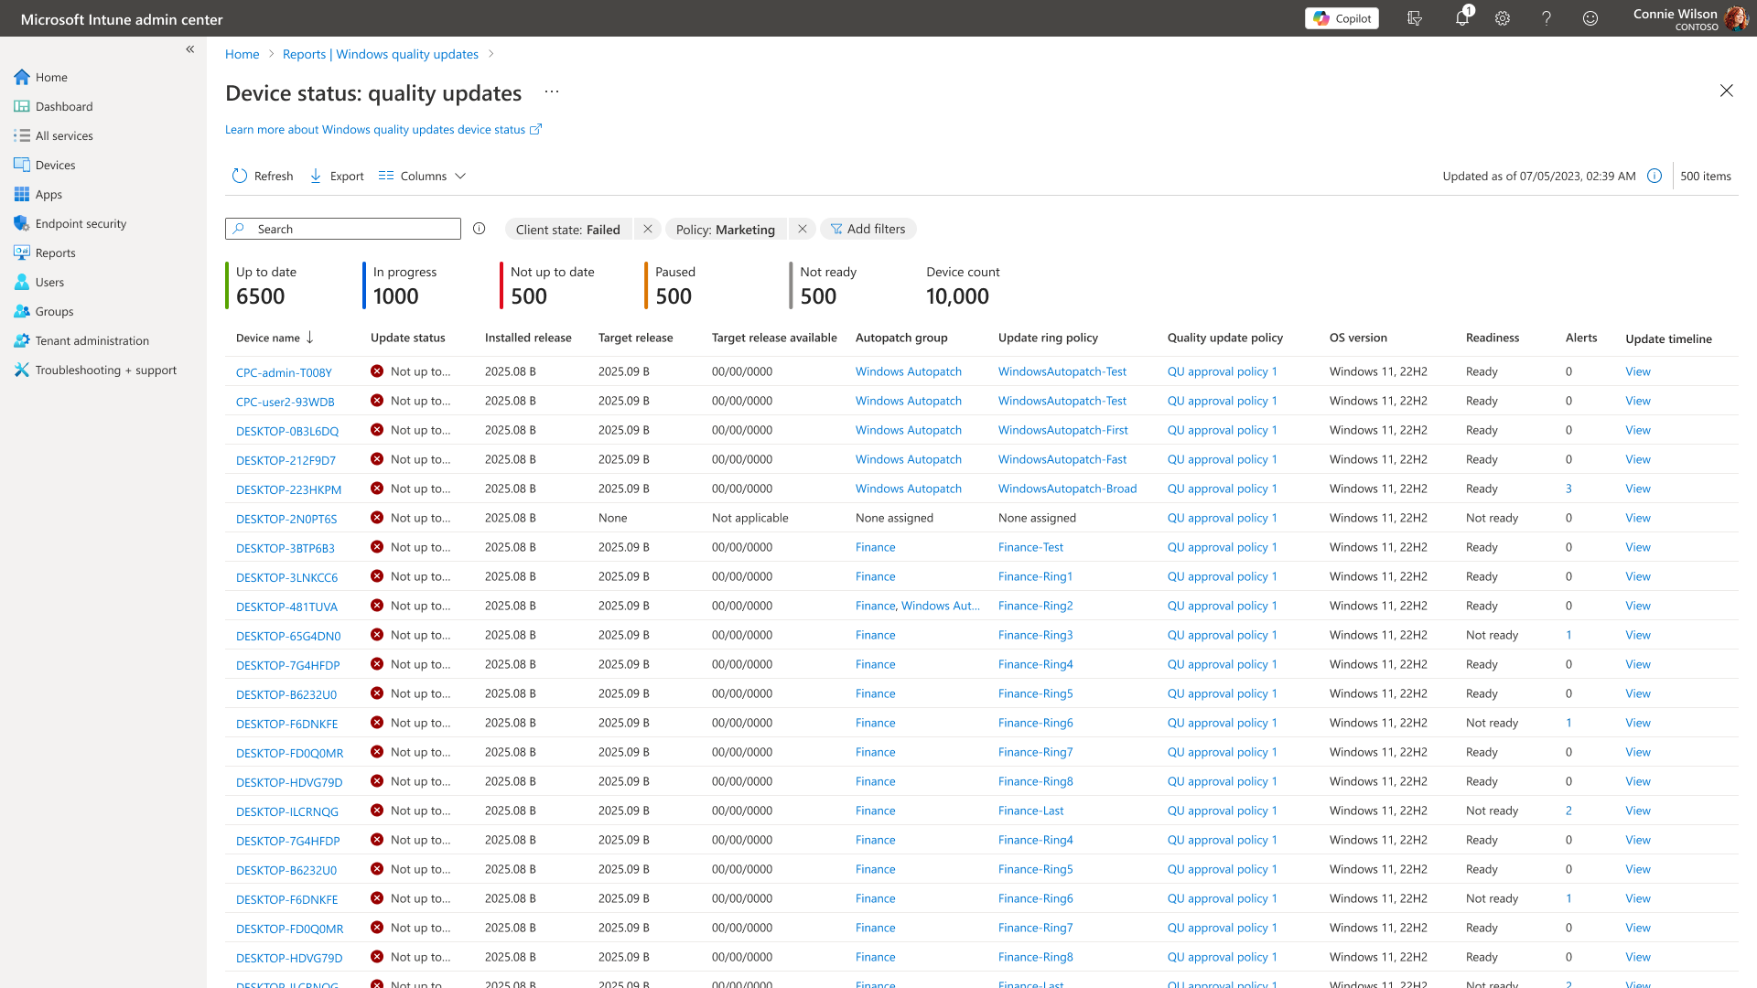The width and height of the screenshot is (1757, 988).
Task: Export the device status report
Action: click(337, 176)
